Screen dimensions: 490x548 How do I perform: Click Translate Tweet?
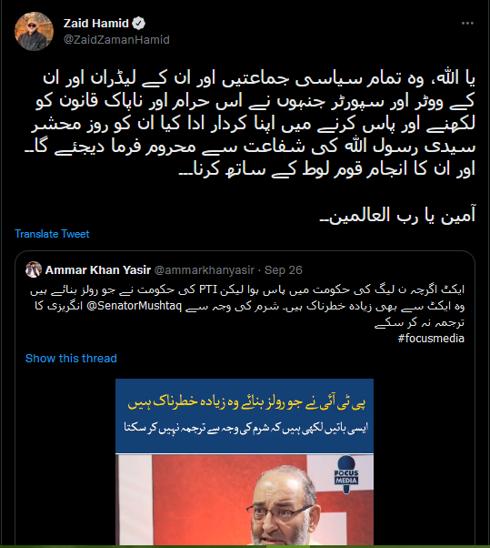click(52, 233)
